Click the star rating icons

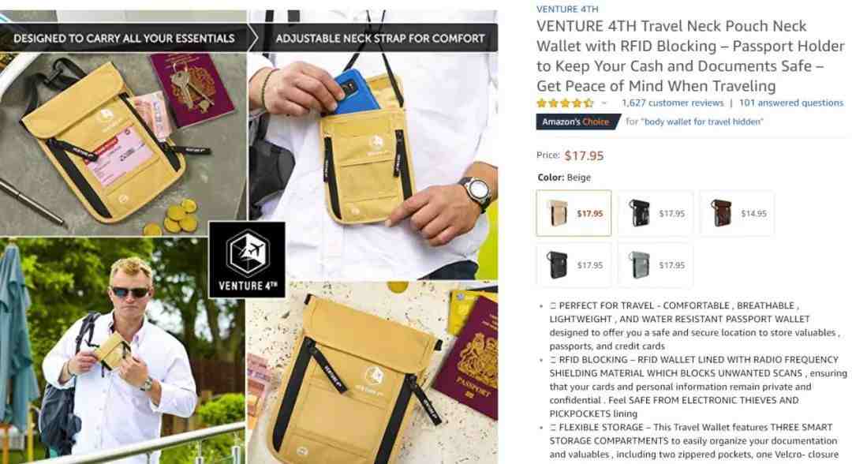pyautogui.click(x=565, y=103)
